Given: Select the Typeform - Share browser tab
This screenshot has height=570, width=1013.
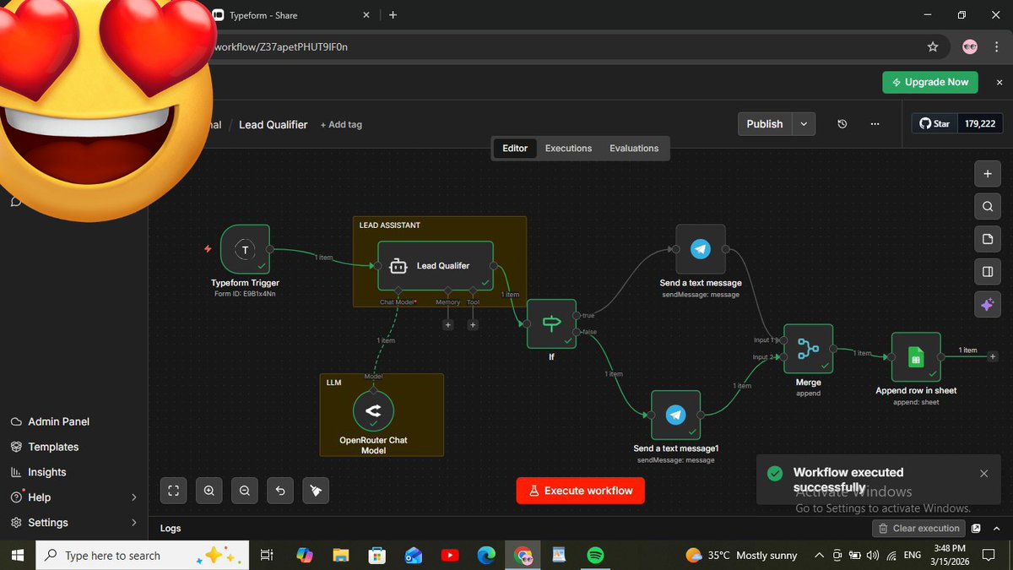Looking at the screenshot, I should (291, 15).
